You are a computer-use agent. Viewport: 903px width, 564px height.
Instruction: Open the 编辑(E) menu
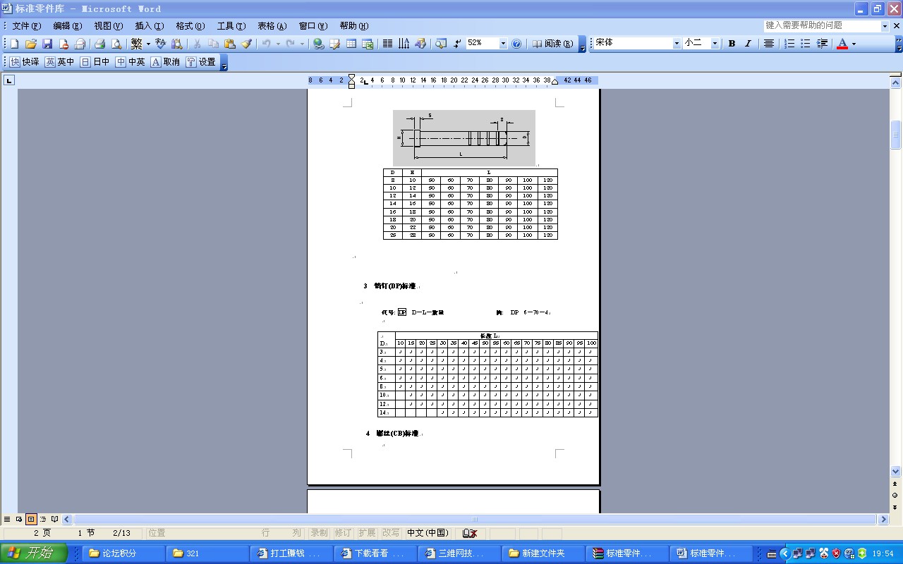click(68, 26)
